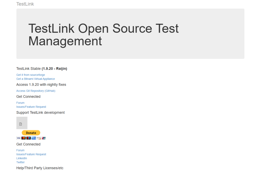Open Issues/Feature Request link above Support section

[x=31, y=107]
